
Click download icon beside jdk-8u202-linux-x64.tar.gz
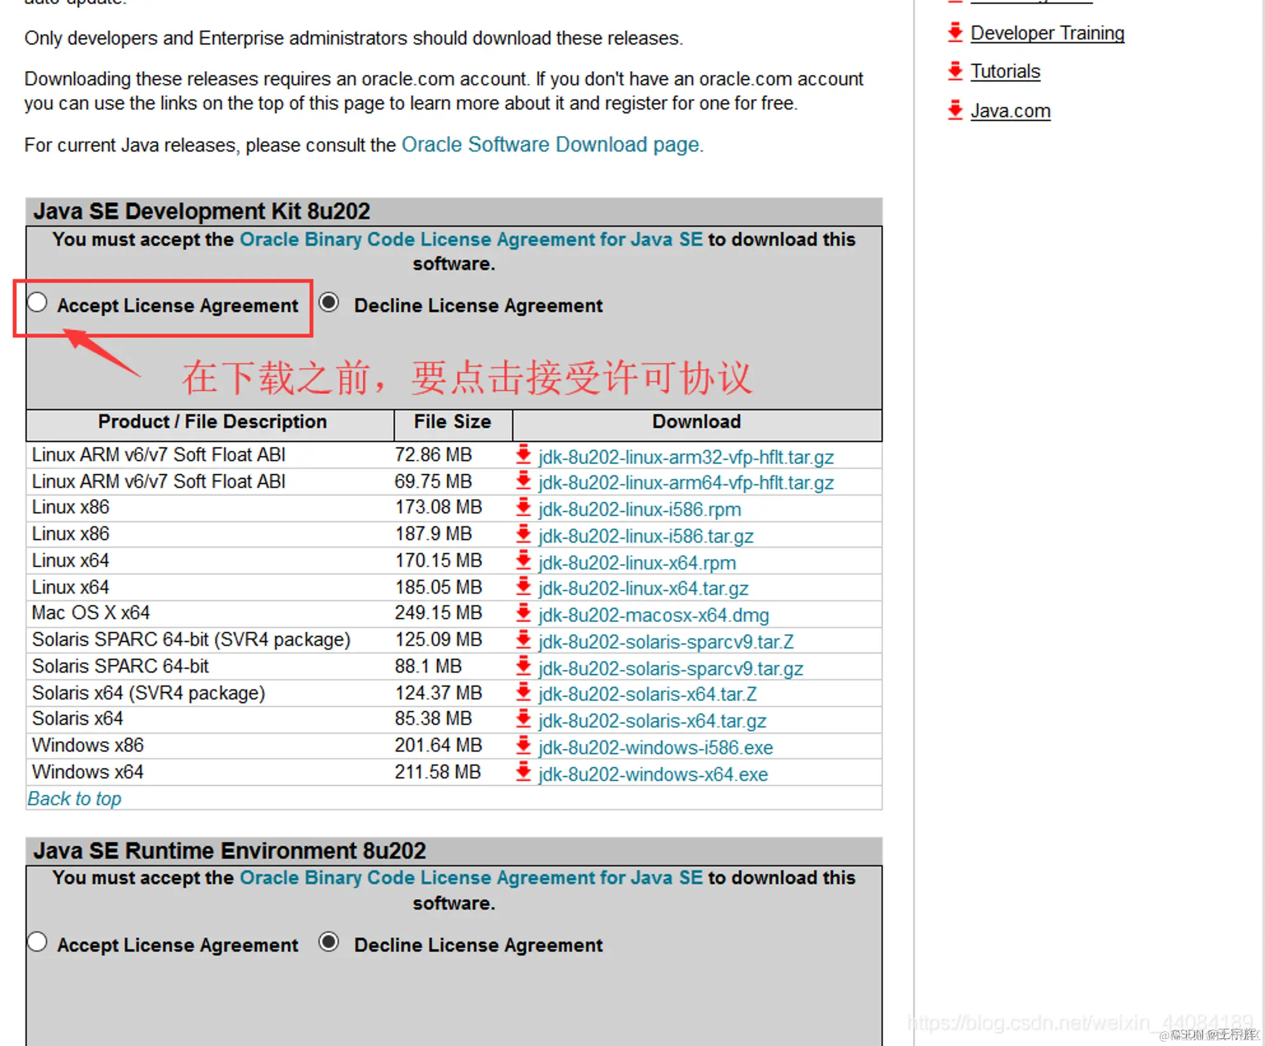point(524,587)
